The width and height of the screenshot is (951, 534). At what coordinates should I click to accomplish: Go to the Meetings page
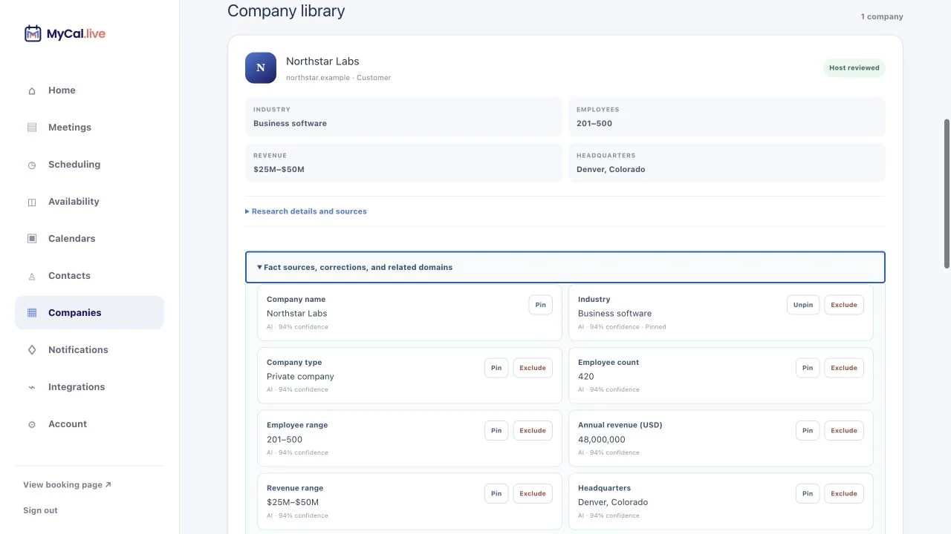(89, 128)
